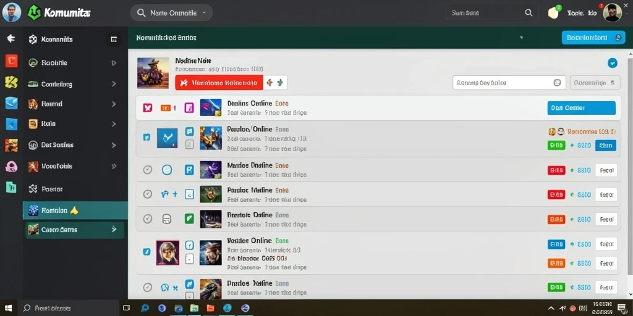Click the red square icon in the left rail
633x316 pixels.
click(11, 61)
